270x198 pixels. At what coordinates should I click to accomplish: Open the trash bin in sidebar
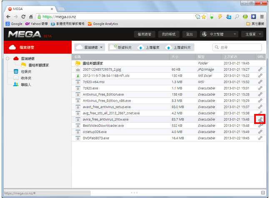(x=22, y=72)
